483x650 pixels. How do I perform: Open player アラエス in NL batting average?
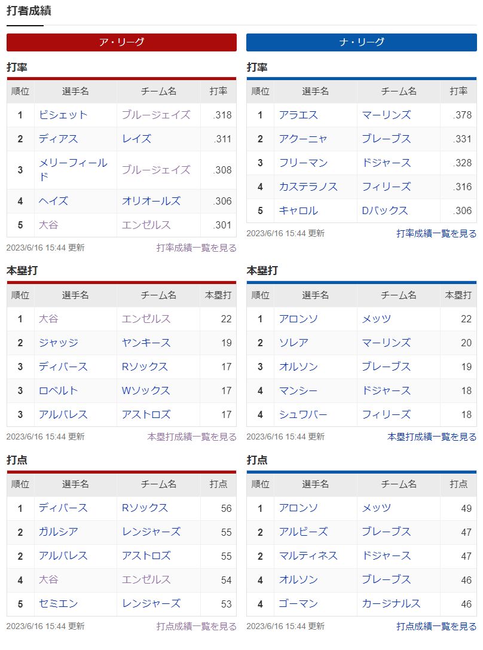298,115
